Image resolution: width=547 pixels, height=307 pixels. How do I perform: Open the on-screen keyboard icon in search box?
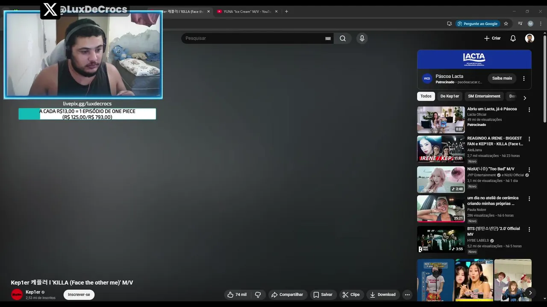(x=328, y=38)
